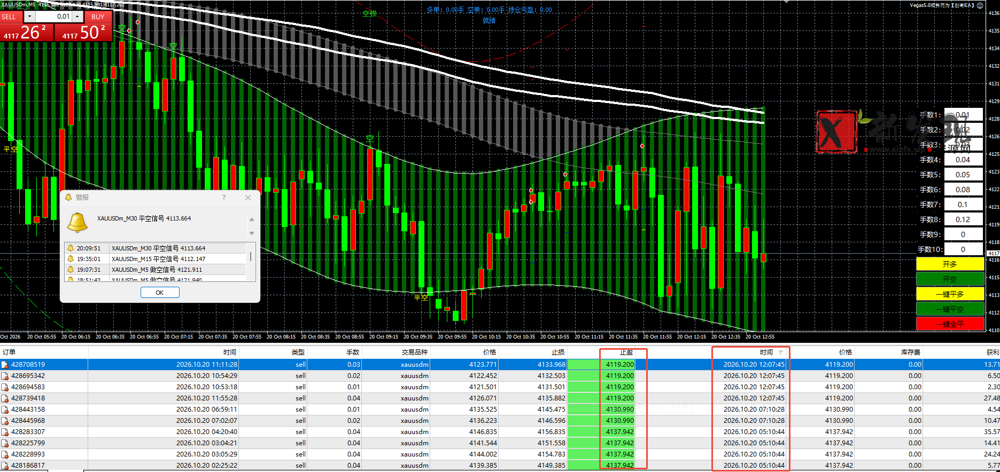
Task: Click the large yellow bell icon in alert
Action: pyautogui.click(x=77, y=222)
